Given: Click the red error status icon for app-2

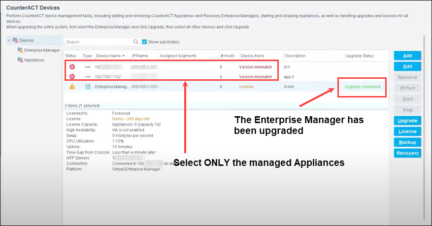Looking at the screenshot, I should 72,77.
